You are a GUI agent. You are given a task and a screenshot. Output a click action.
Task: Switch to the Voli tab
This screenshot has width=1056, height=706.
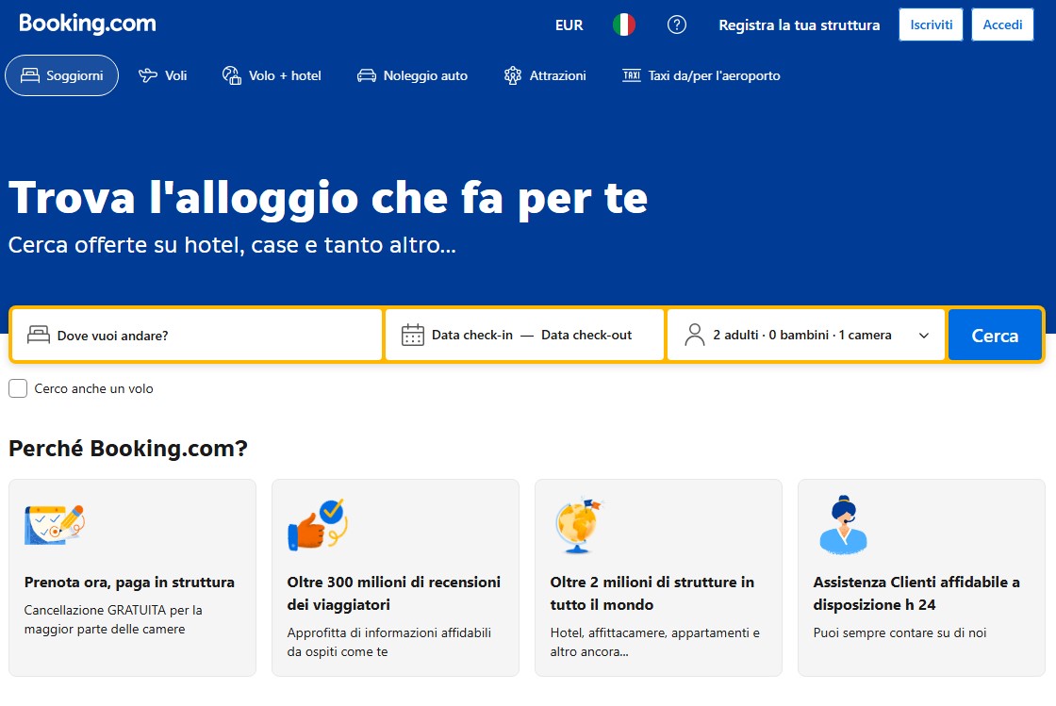(163, 75)
